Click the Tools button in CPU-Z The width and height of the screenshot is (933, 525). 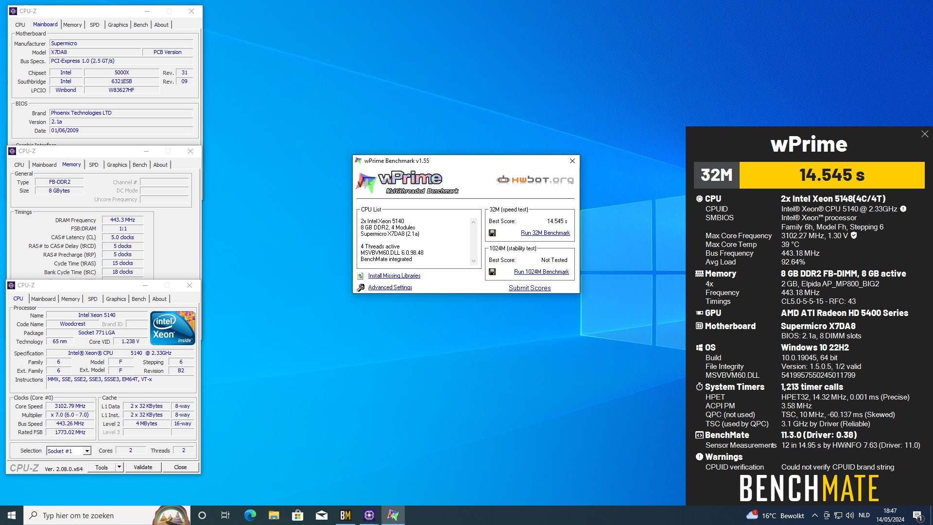pos(102,467)
